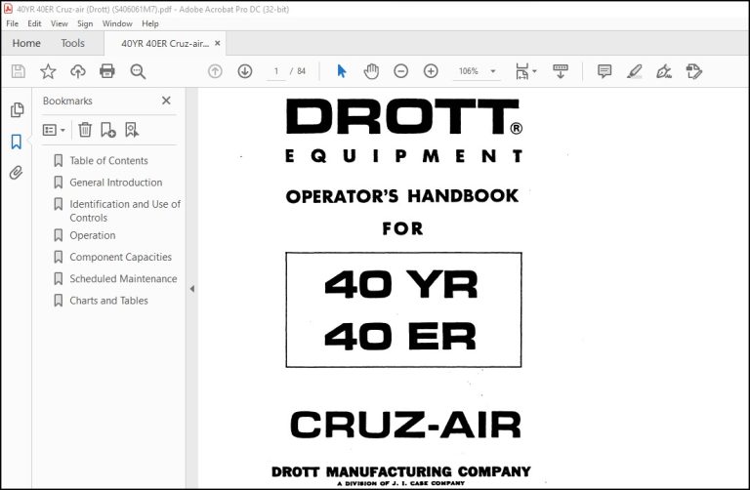
Task: Open the zoom level dropdown arrow
Action: (x=492, y=71)
